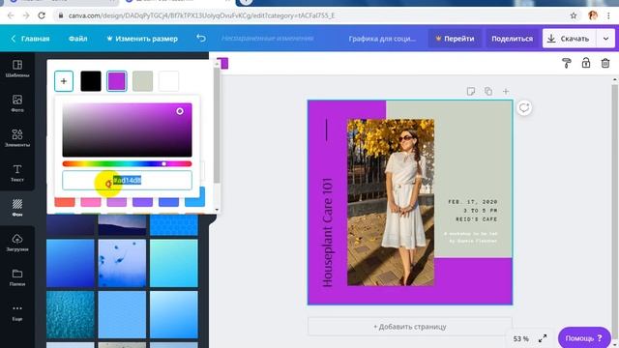Open the Файл menu

[x=77, y=39]
